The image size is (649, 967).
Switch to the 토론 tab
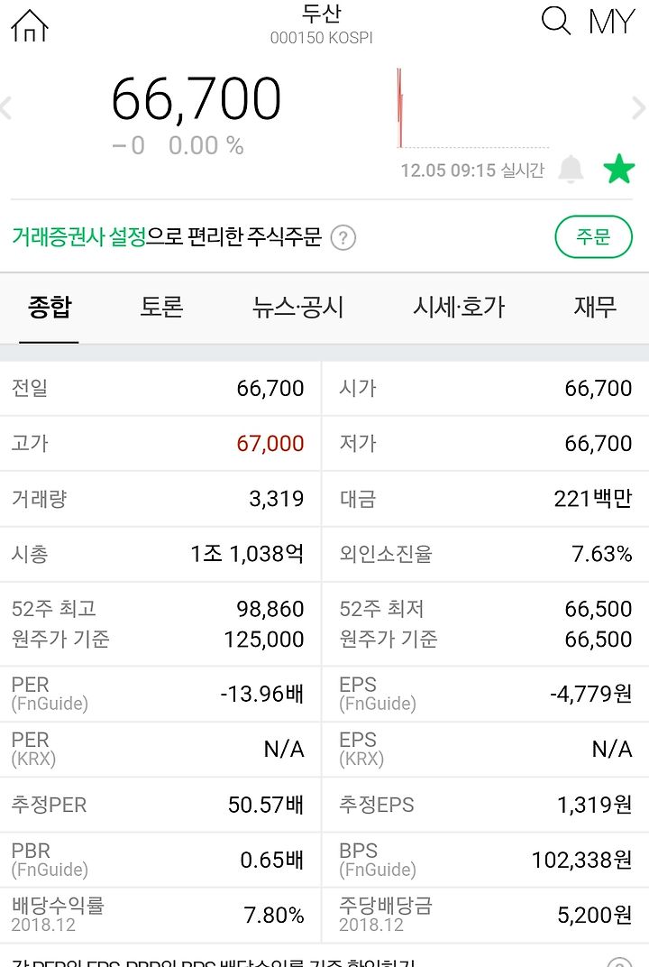(161, 307)
